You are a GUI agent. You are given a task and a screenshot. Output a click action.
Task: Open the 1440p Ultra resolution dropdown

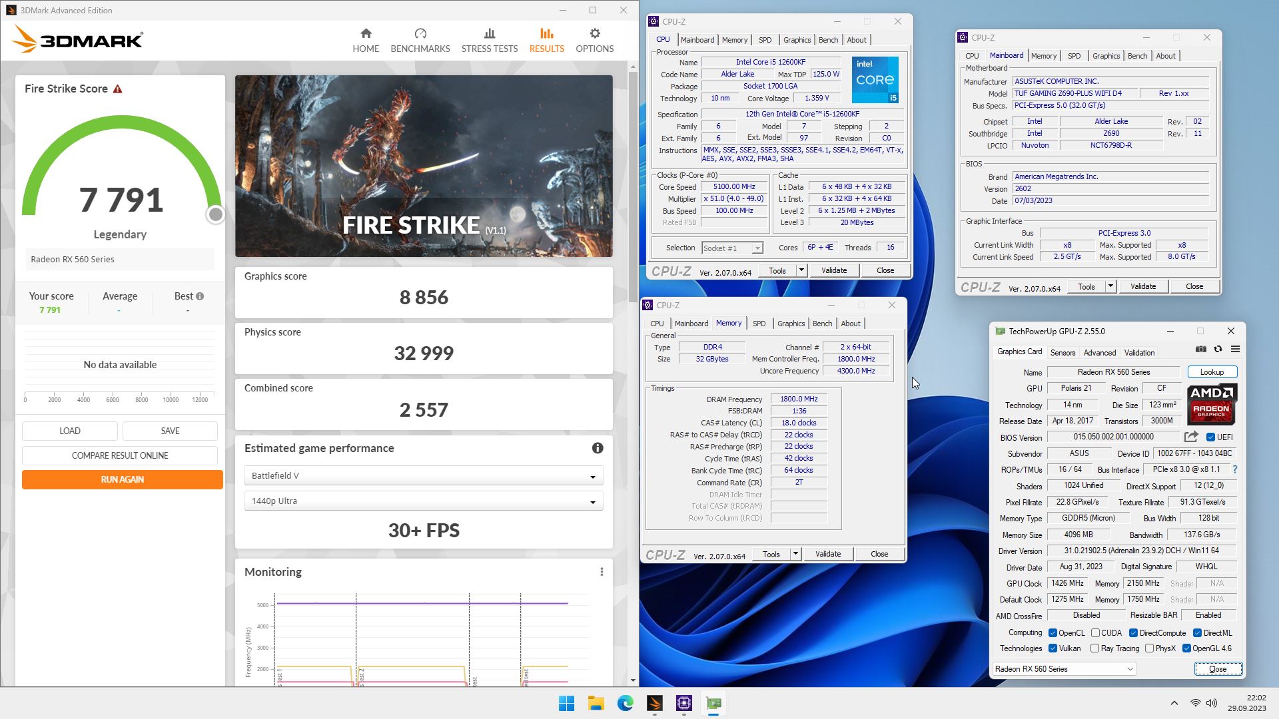coord(424,501)
